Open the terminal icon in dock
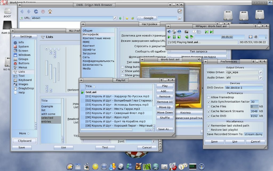Image resolution: width=273 pixels, height=171 pixels. (x=192, y=167)
